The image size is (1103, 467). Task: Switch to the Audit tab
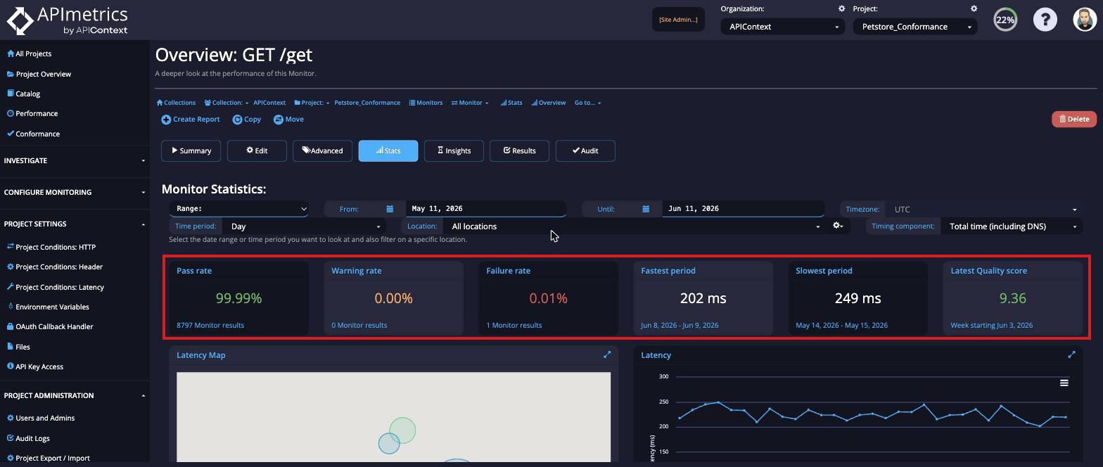[x=585, y=151]
